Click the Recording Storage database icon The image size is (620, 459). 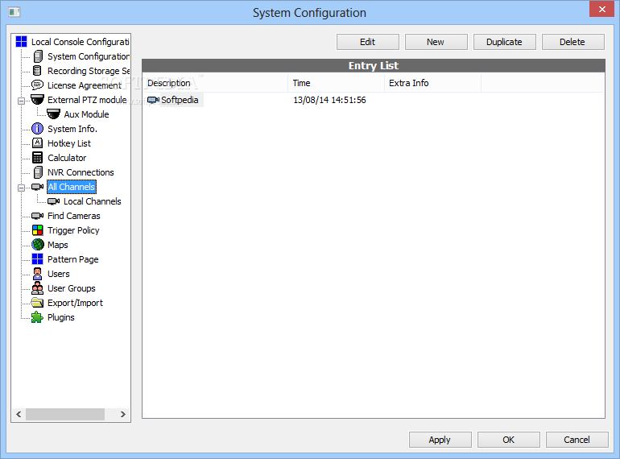tap(37, 70)
